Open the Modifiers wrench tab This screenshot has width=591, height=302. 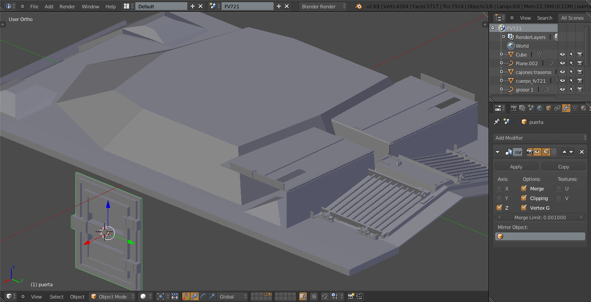point(566,108)
